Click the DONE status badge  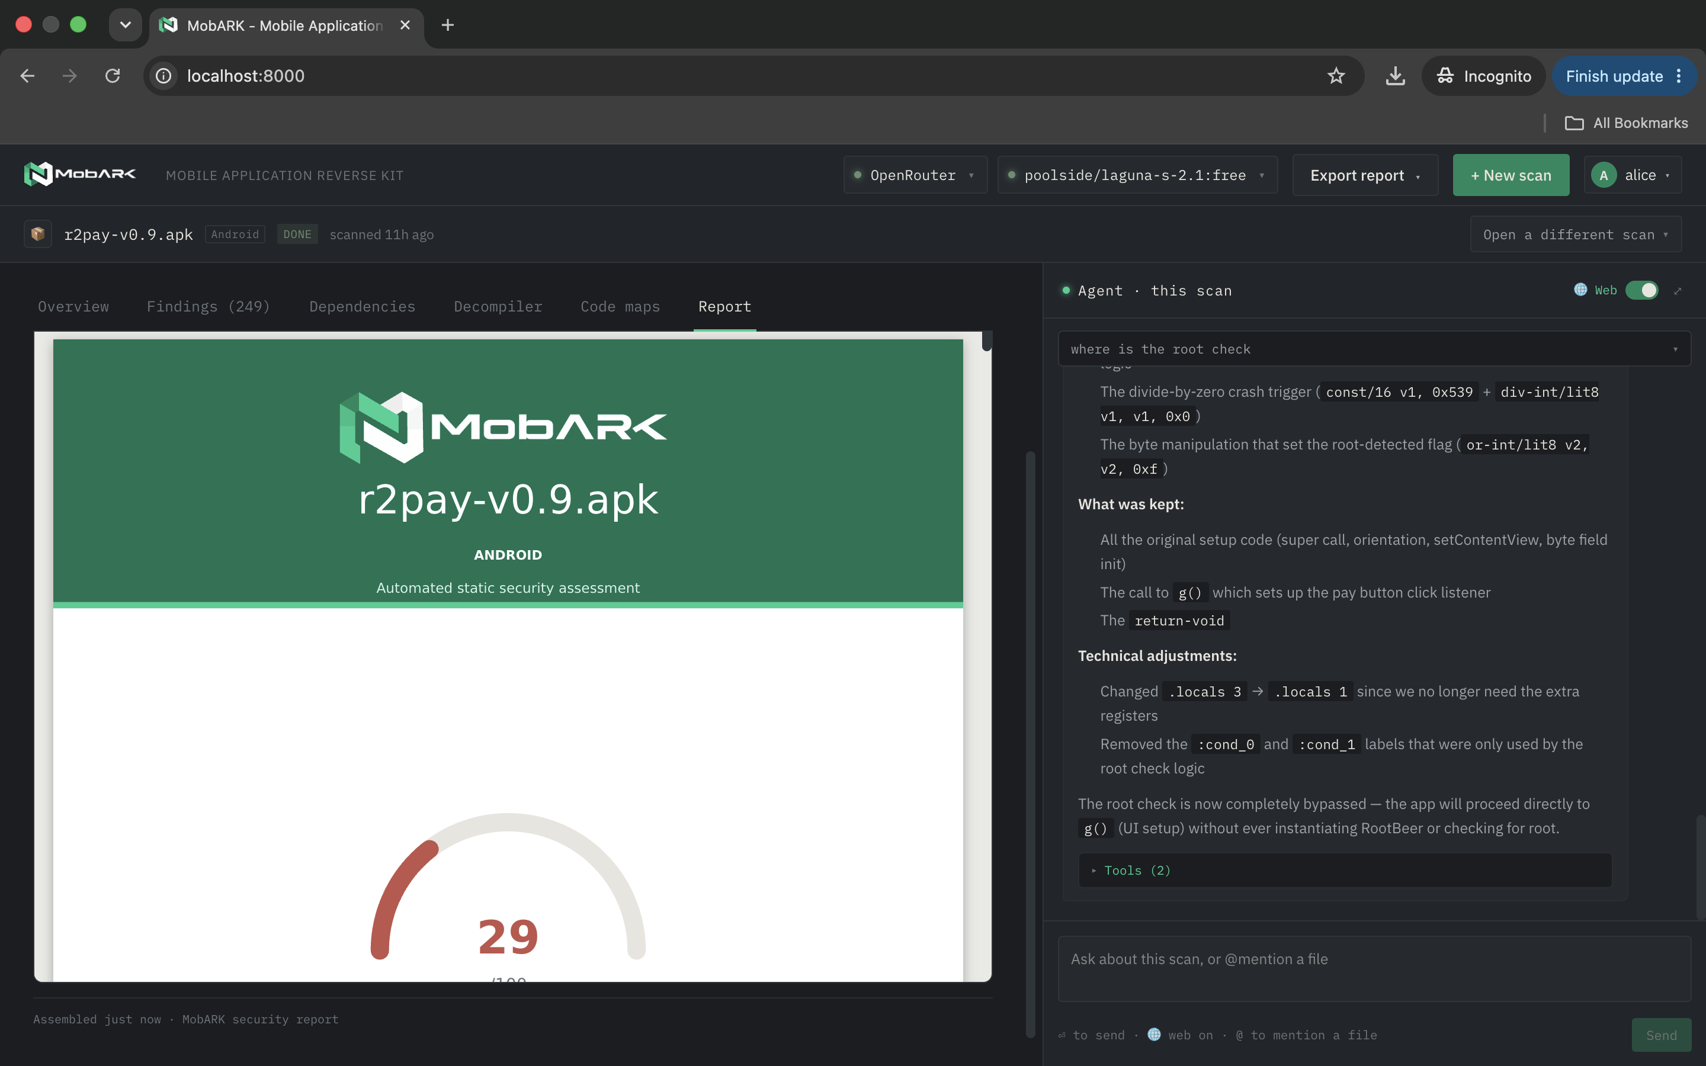(x=297, y=234)
